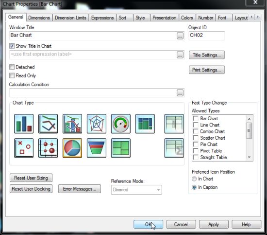The width and height of the screenshot is (267, 235).
Task: Select the Scatter Chart type icon
Action: tap(24, 148)
